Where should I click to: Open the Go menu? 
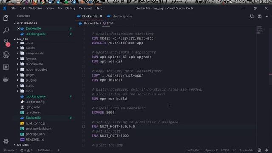point(59,8)
